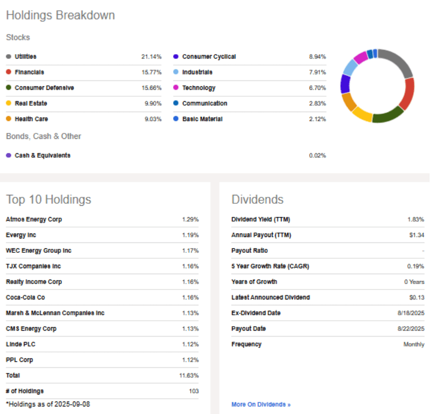This screenshot has height=414, width=430.
Task: Click the purple Cash & Equivalents bullet icon
Action: tap(8, 155)
